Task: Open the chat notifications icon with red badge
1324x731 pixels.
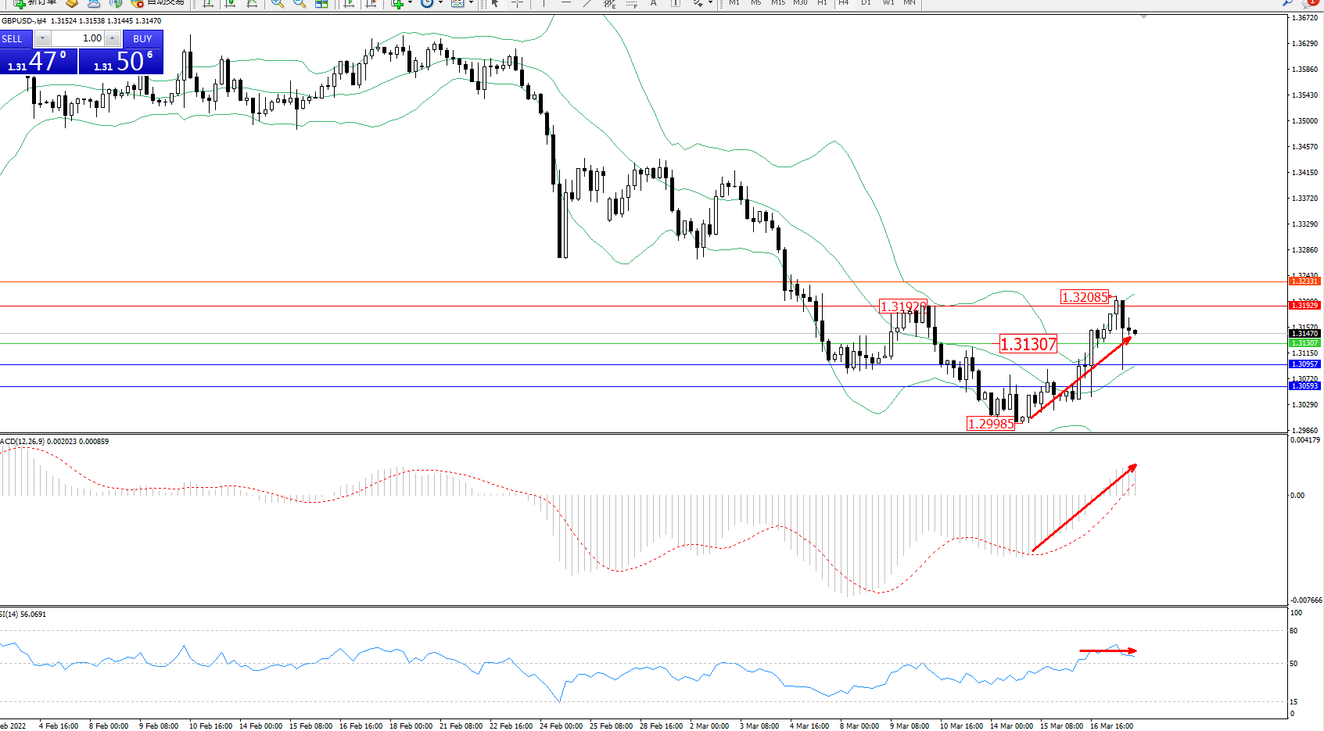Action: pos(1312,2)
